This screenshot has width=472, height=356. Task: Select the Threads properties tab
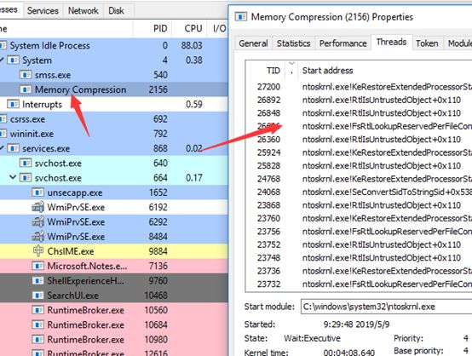pos(391,42)
